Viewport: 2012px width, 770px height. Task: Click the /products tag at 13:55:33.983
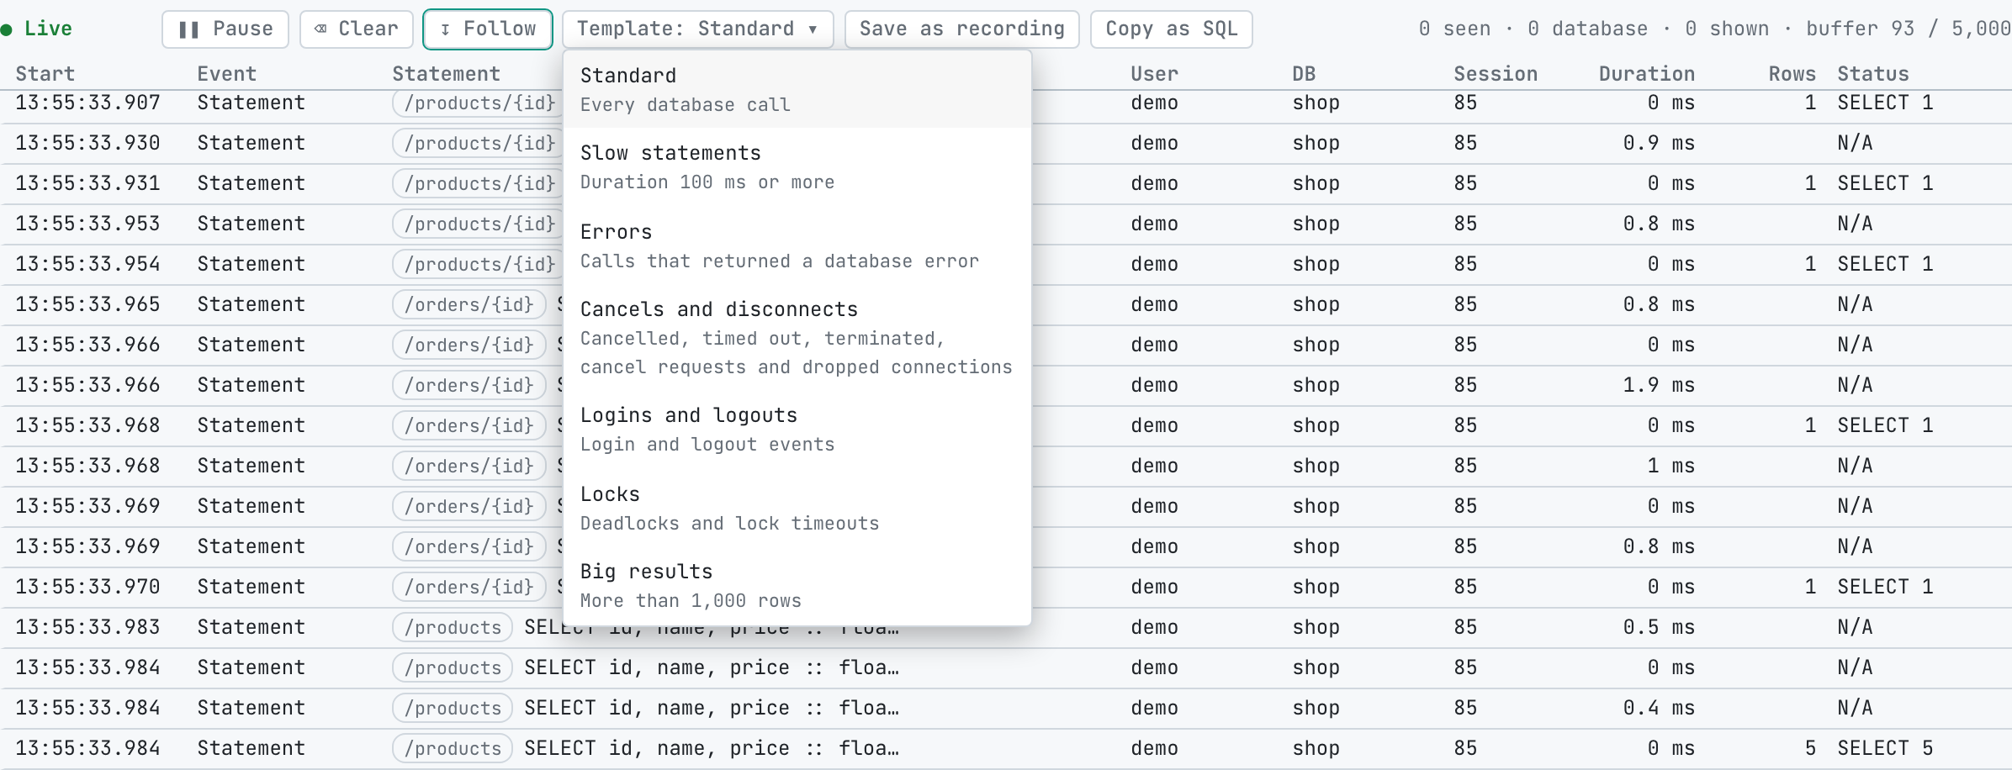pyautogui.click(x=453, y=627)
